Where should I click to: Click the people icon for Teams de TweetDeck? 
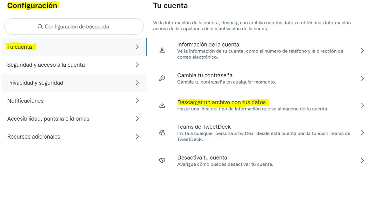click(x=162, y=133)
